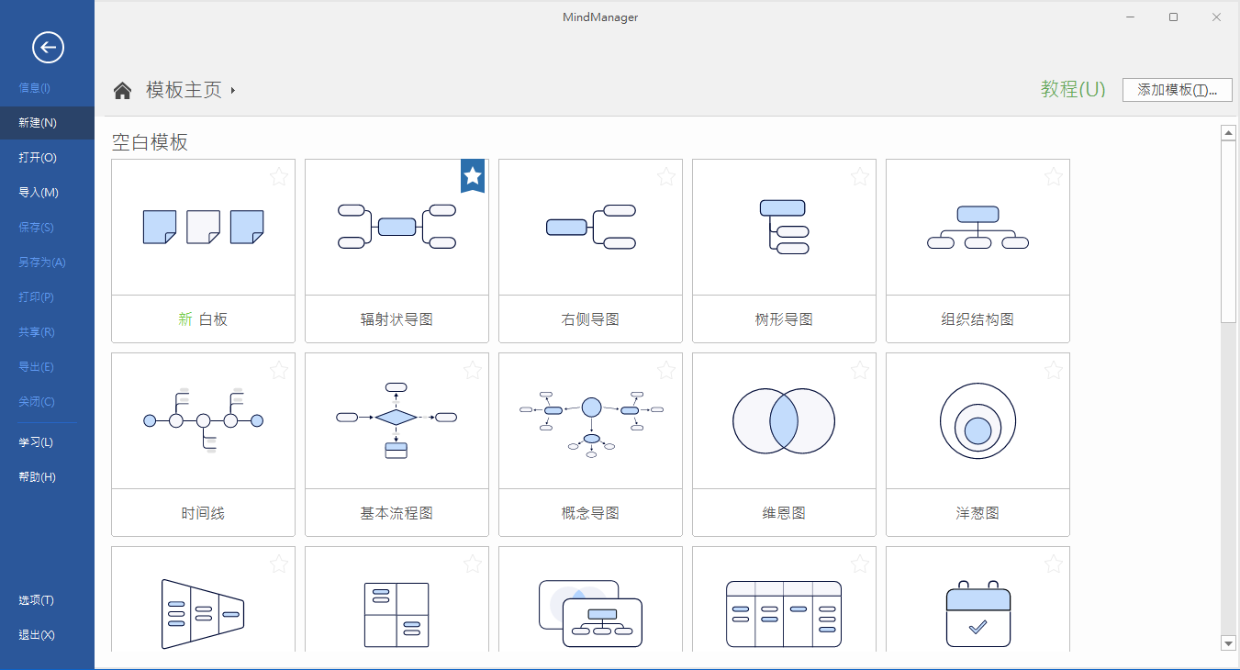
Task: Favorite the 白板 template star
Action: (x=279, y=176)
